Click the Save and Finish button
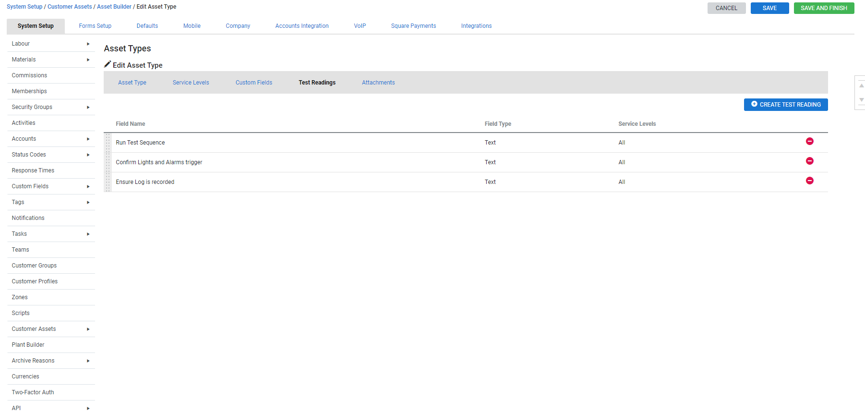The width and height of the screenshot is (865, 413). (x=823, y=8)
